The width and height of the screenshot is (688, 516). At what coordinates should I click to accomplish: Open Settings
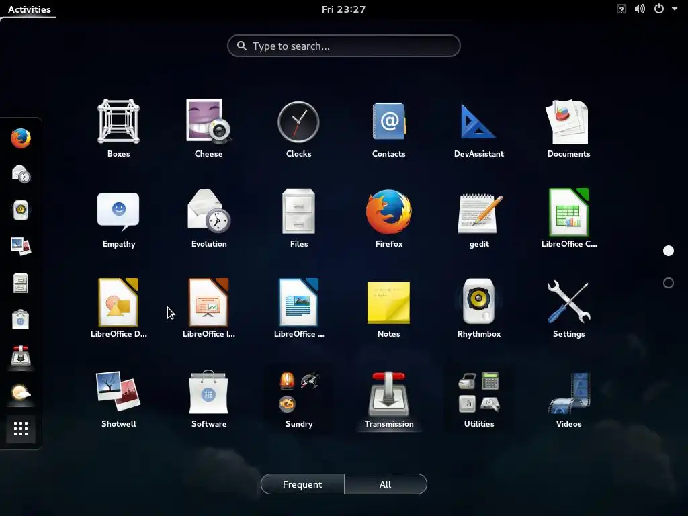pyautogui.click(x=568, y=308)
